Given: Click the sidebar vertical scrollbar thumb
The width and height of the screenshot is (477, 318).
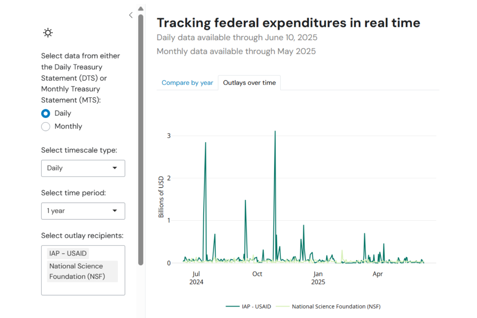Looking at the screenshot, I should [x=141, y=140].
